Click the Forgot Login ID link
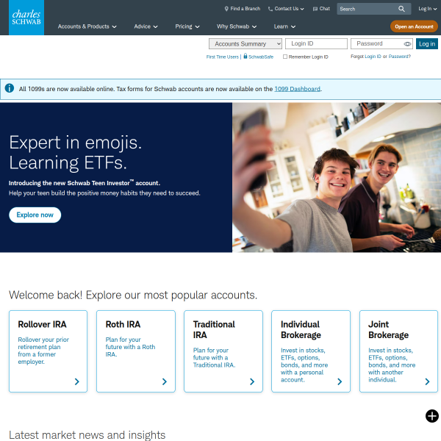 click(373, 57)
